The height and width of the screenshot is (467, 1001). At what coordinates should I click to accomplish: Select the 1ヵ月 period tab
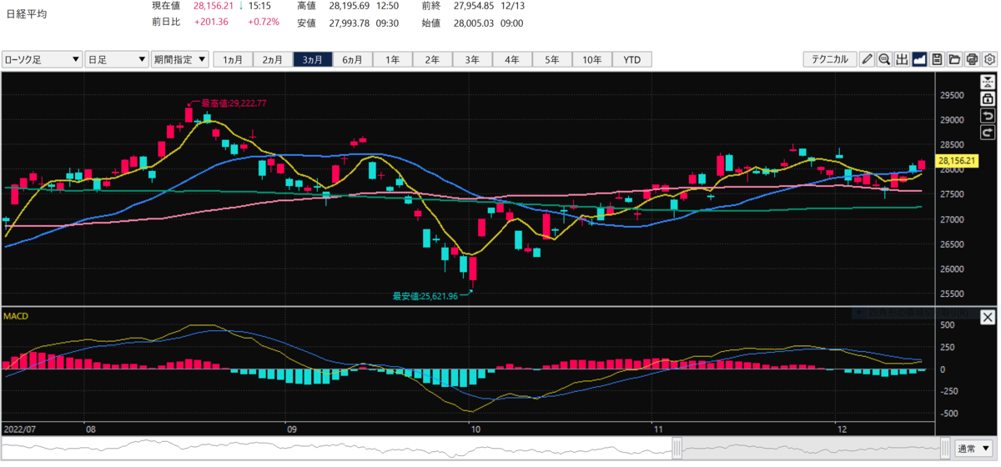[234, 59]
